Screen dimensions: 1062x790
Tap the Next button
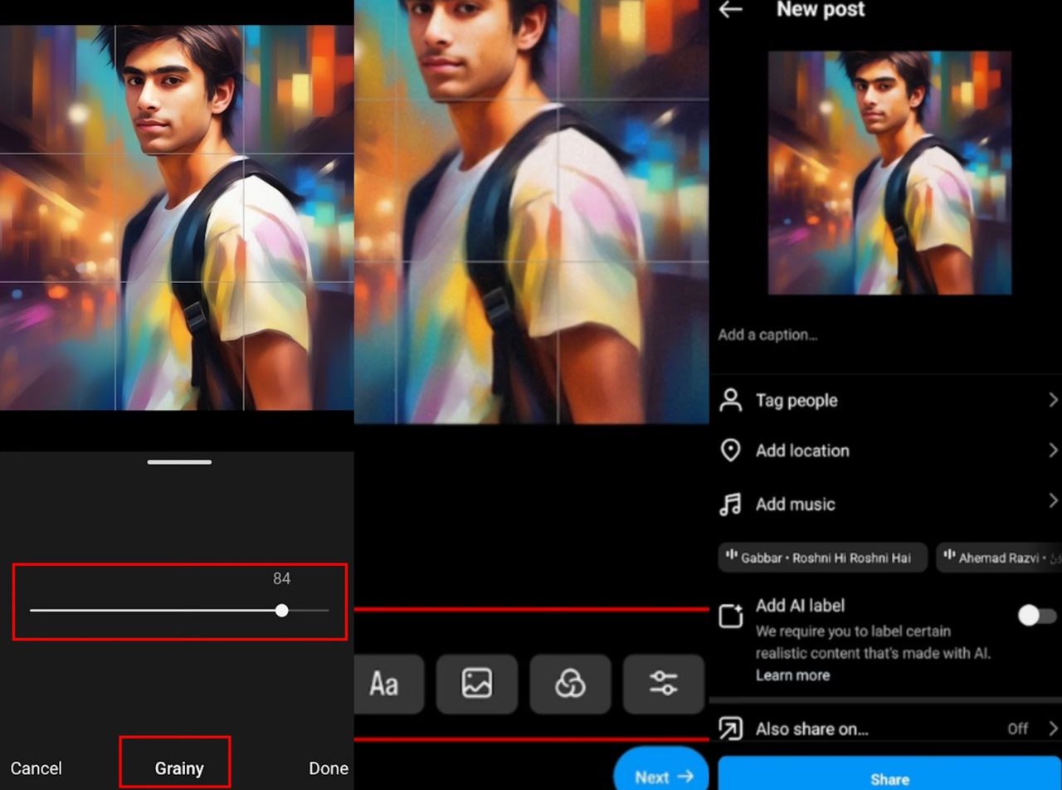[x=661, y=775]
